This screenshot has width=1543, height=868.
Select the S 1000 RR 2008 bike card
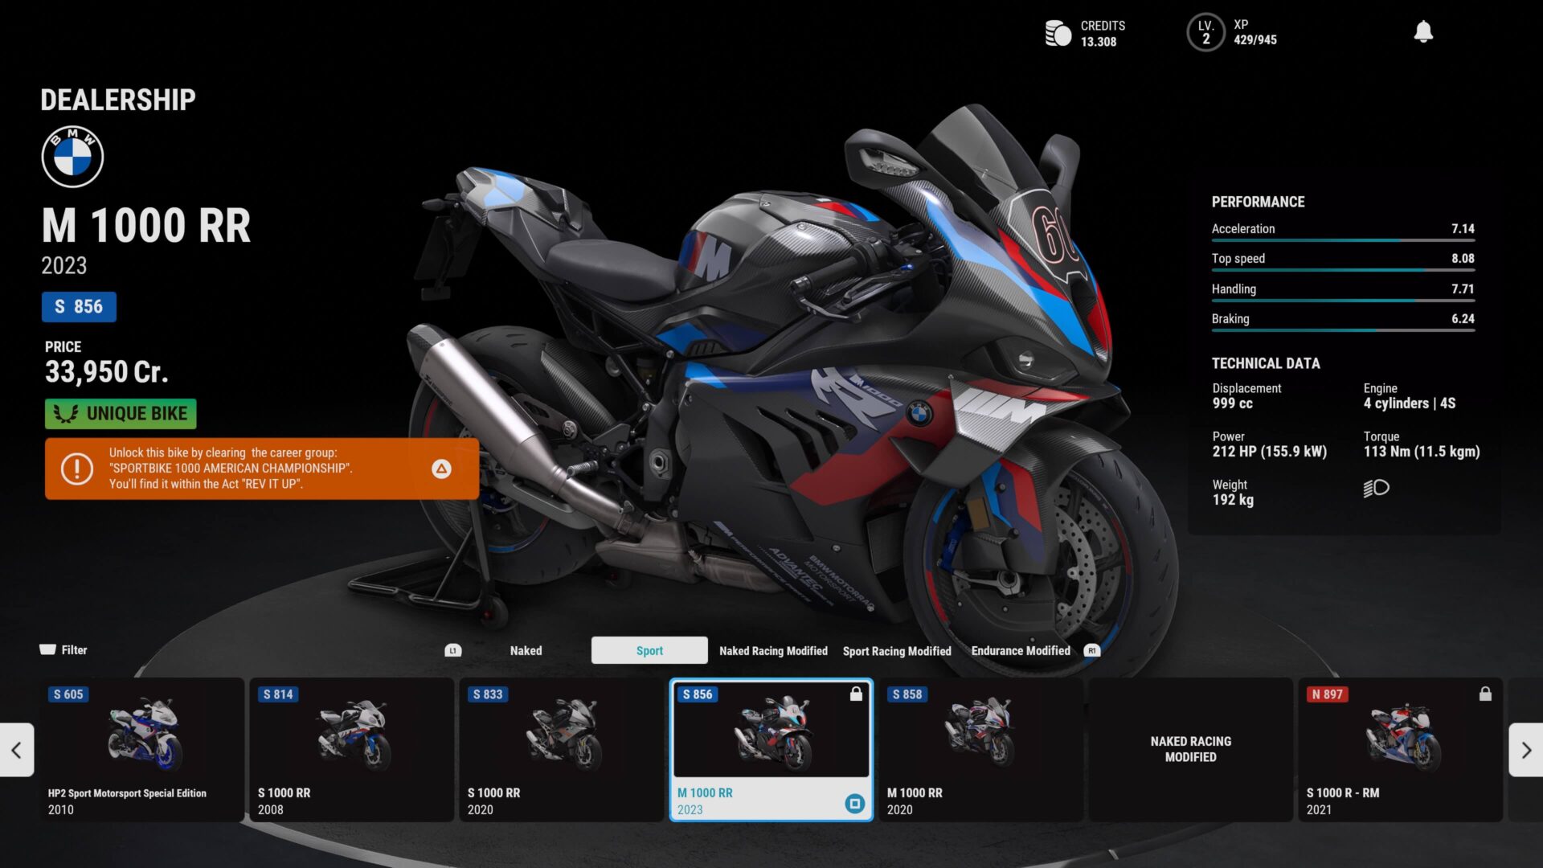click(351, 749)
